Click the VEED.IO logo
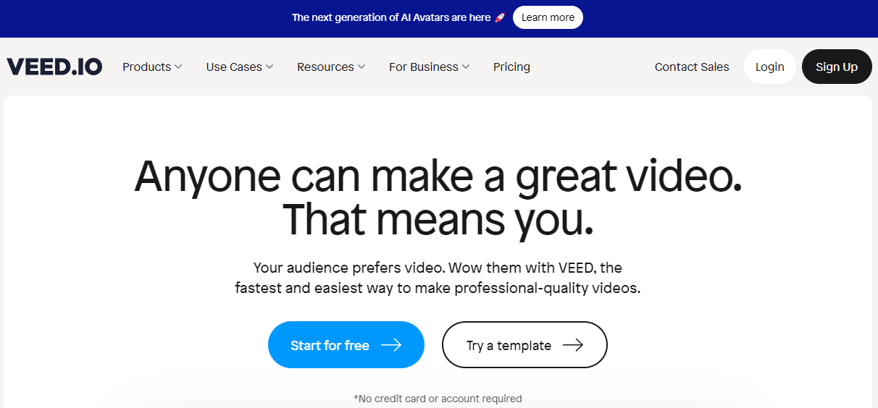The image size is (878, 408). (54, 67)
